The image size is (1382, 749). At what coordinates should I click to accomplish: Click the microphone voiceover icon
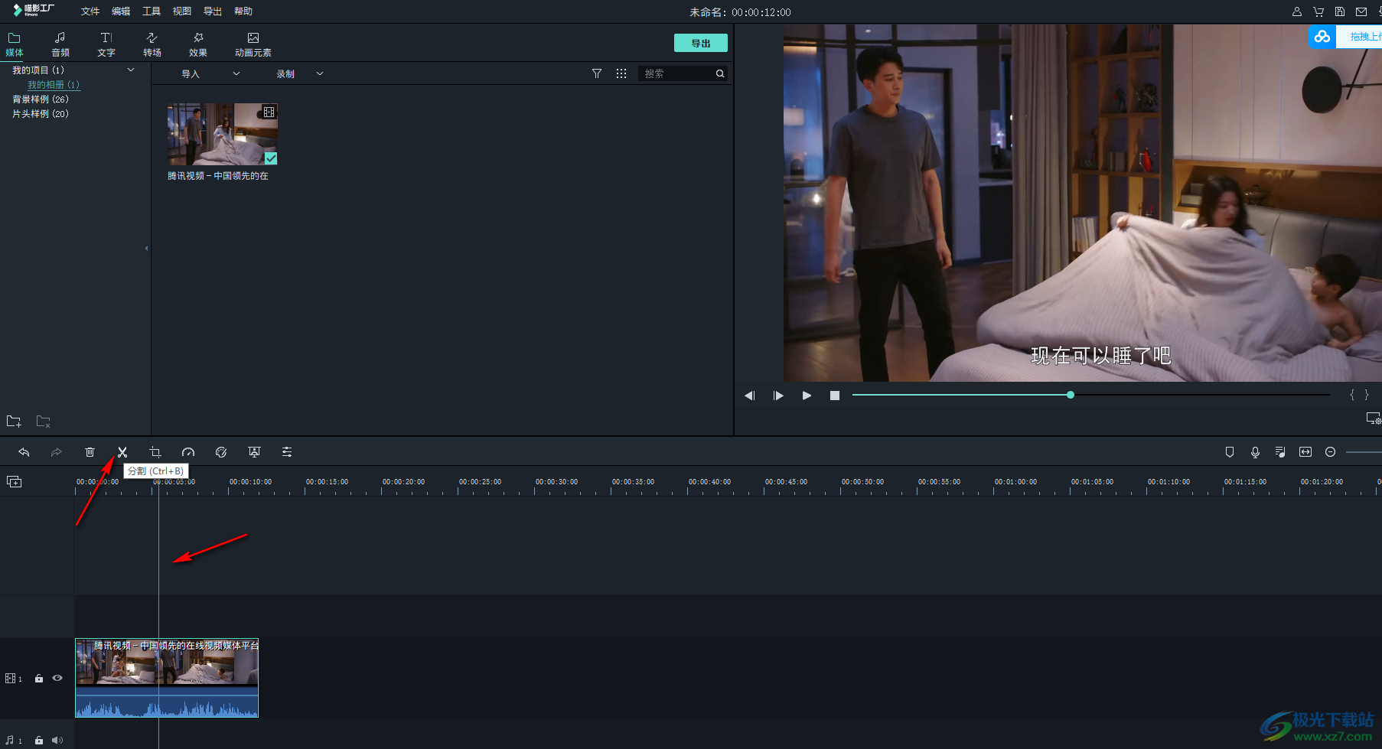[1255, 452]
